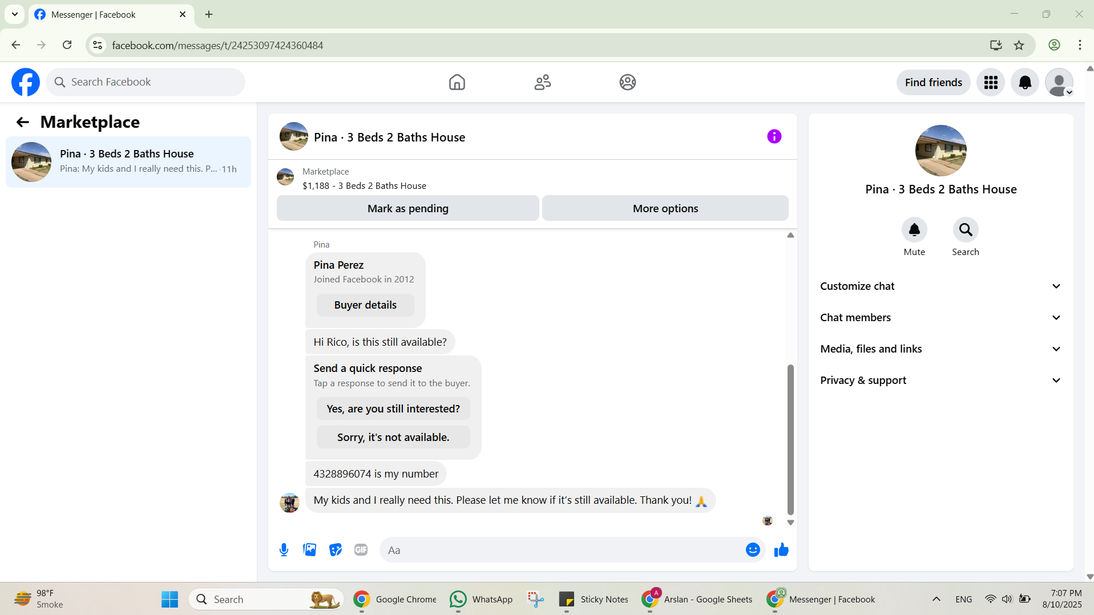Reload the page
Viewport: 1094px width, 615px height.
67,45
